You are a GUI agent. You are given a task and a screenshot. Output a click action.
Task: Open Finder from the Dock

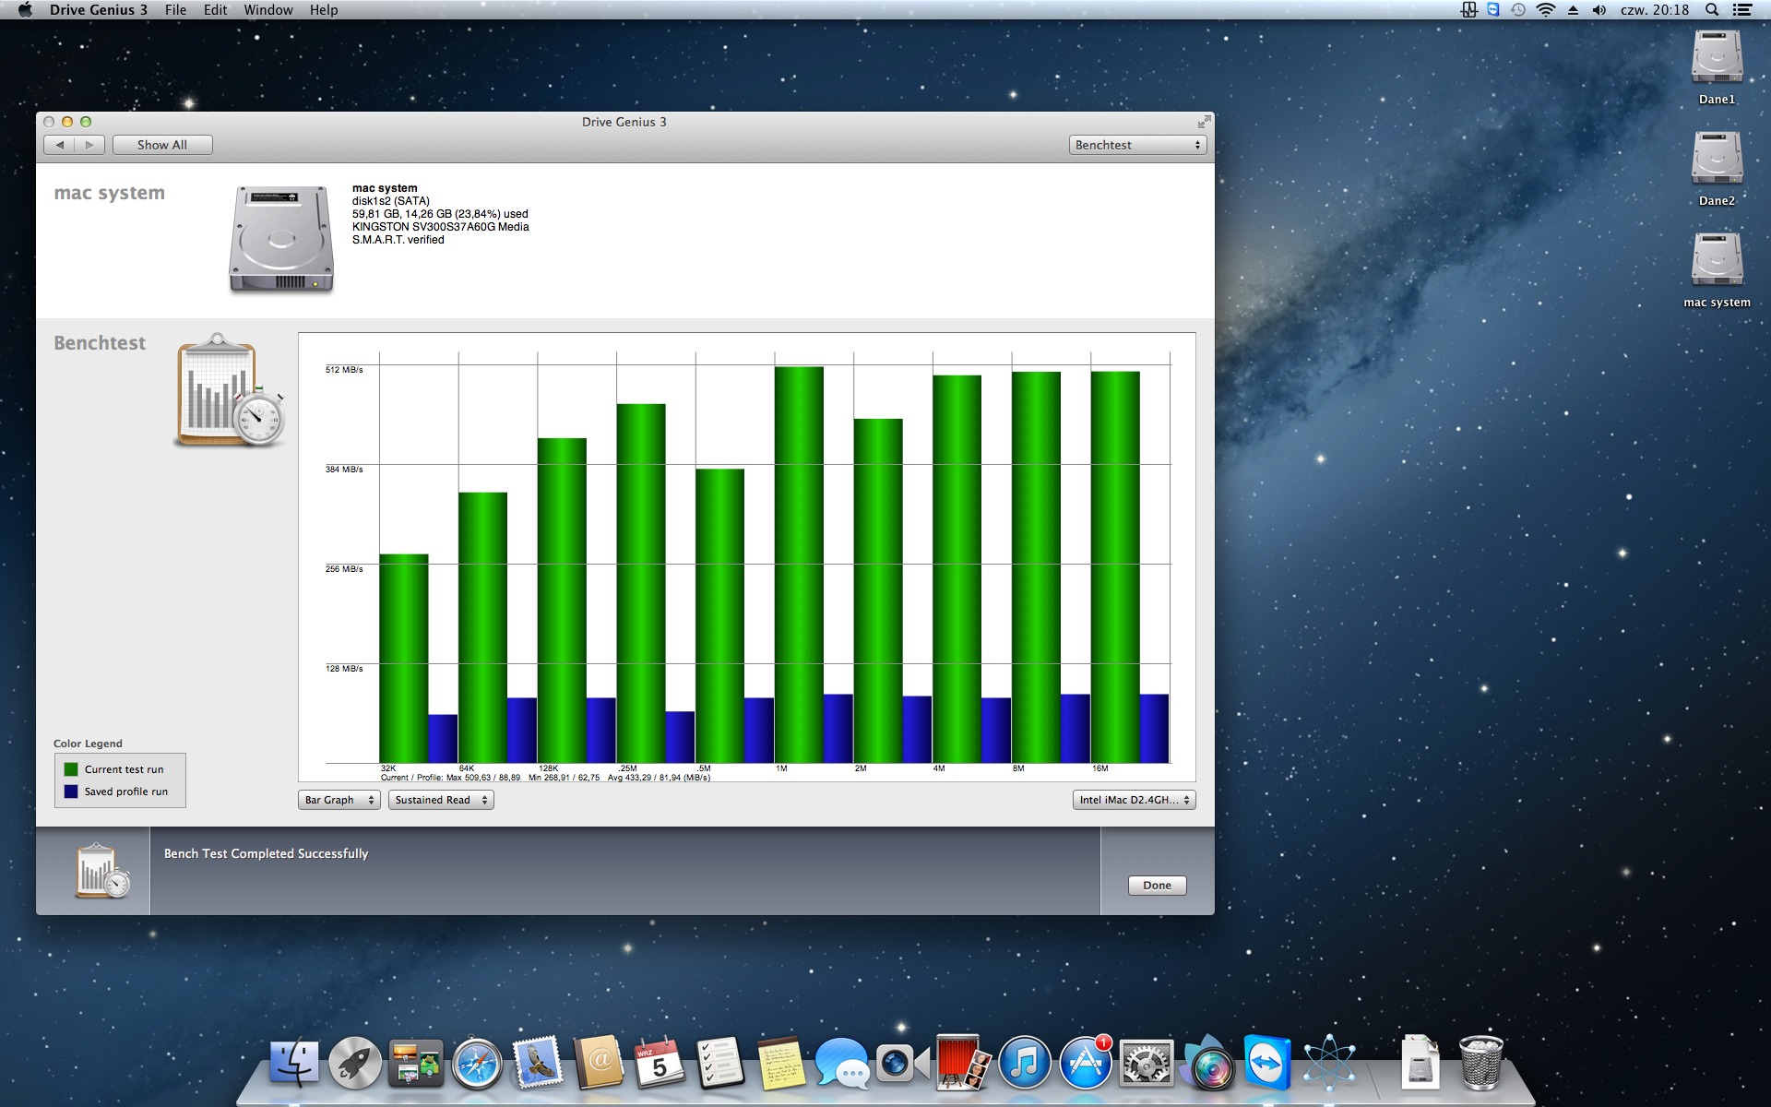pos(294,1063)
